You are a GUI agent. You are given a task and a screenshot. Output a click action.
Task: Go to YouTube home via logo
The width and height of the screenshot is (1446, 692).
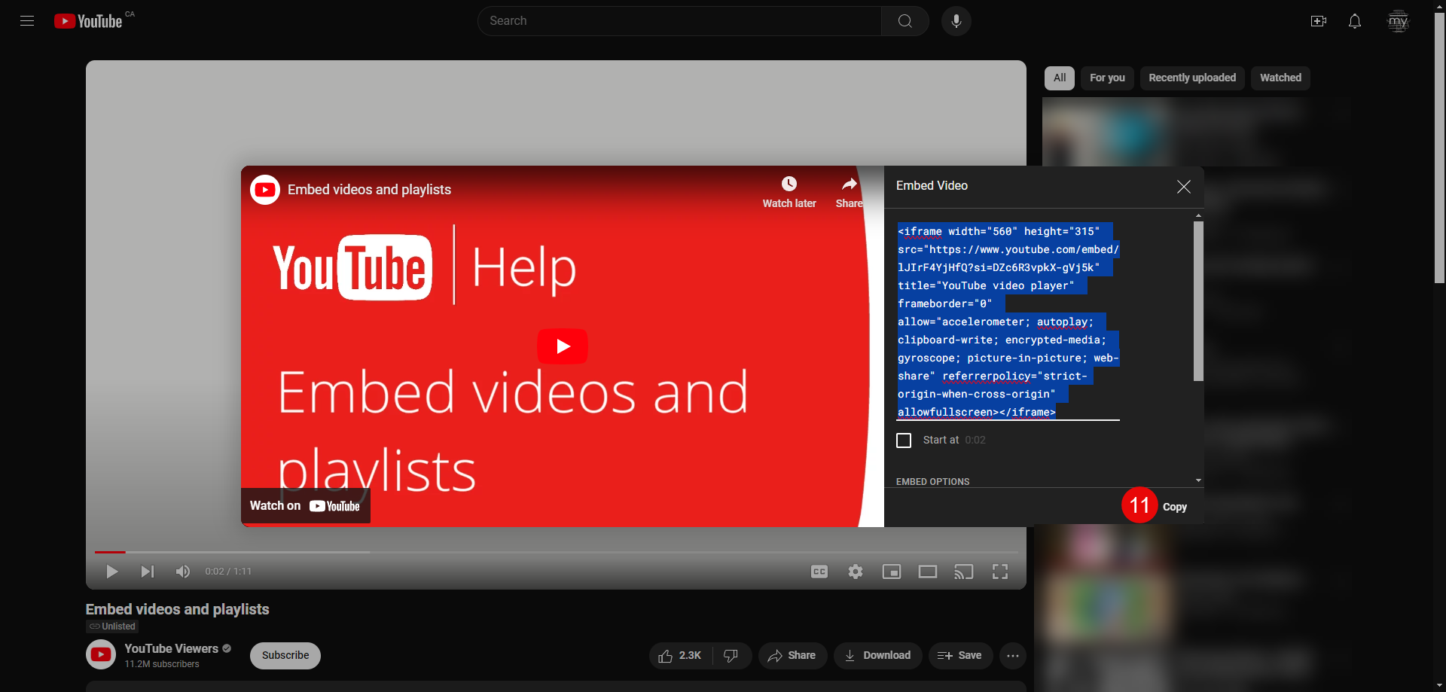[x=88, y=21]
